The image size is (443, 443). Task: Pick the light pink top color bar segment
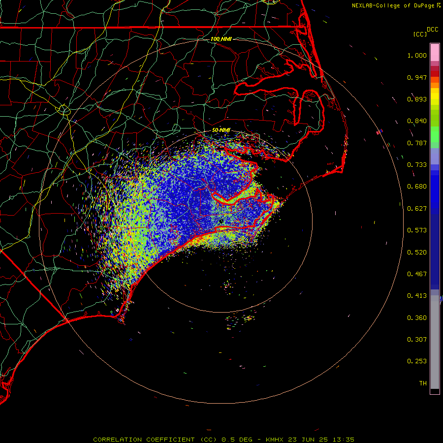click(435, 53)
